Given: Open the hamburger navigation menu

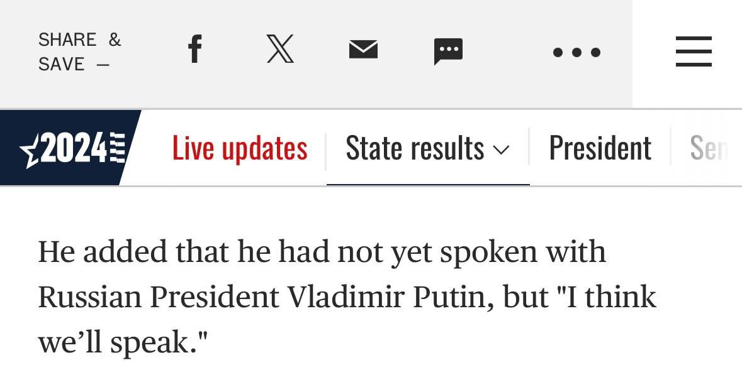Looking at the screenshot, I should pyautogui.click(x=694, y=52).
